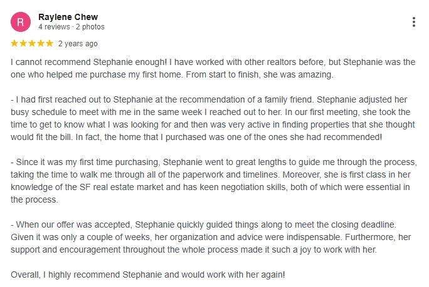Open Raylene Chew's reviewer profile name
The image size is (429, 287).
coord(68,17)
